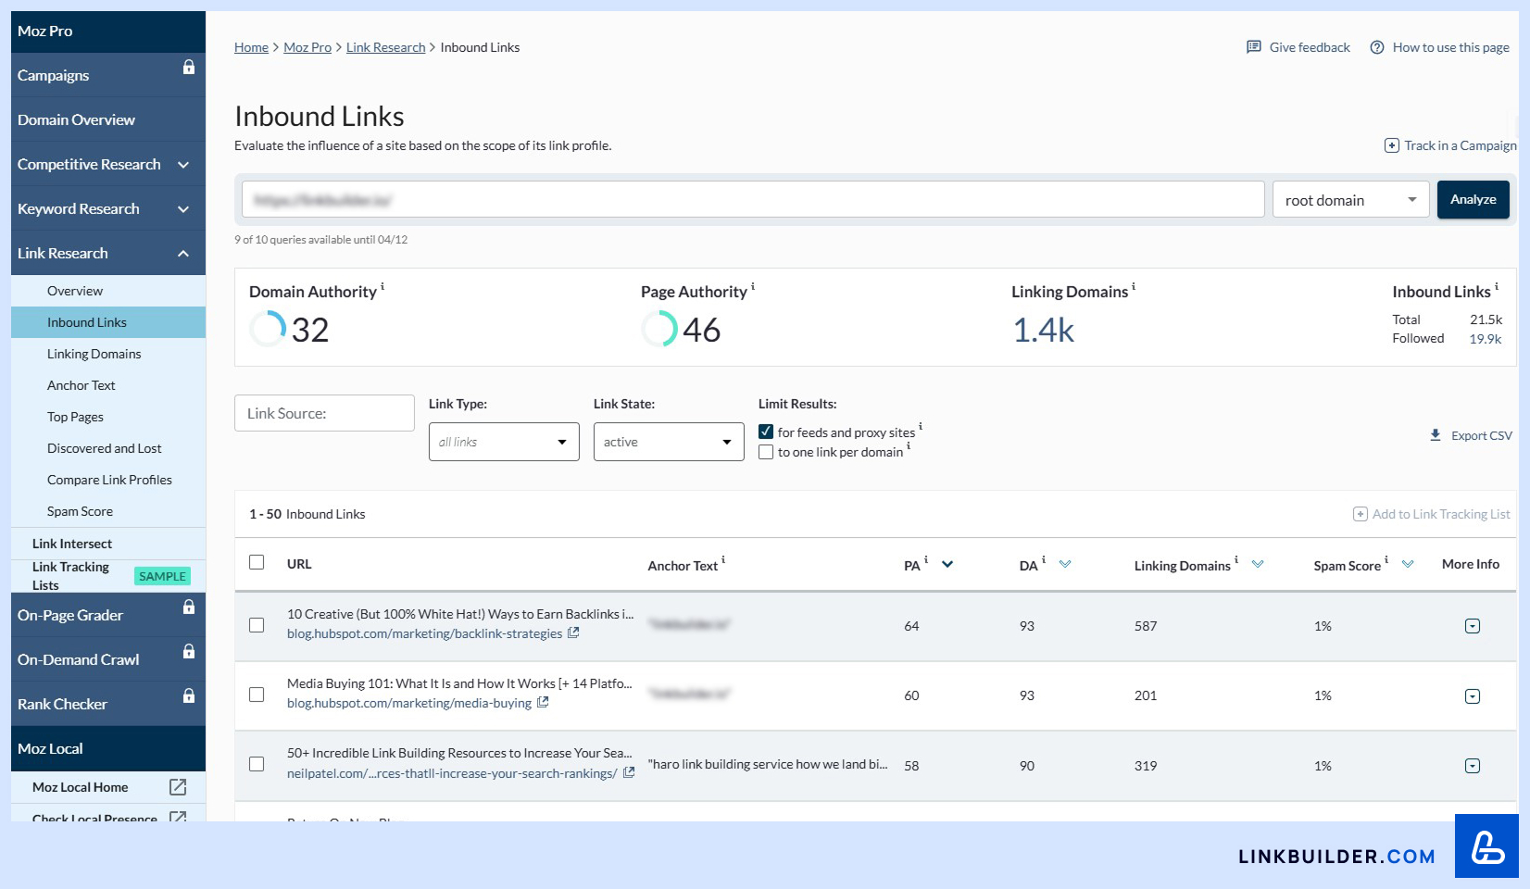Click the Page Authority info icon
The width and height of the screenshot is (1530, 889).
tap(753, 287)
